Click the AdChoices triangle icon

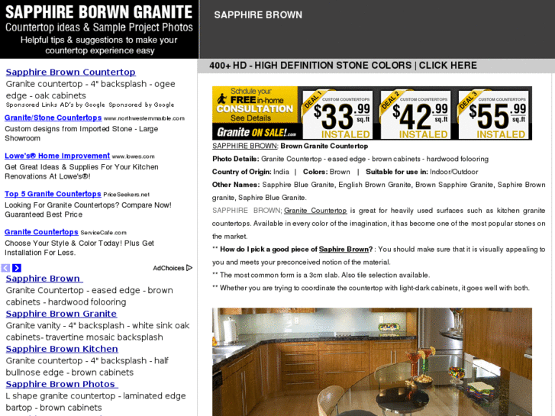tap(189, 268)
